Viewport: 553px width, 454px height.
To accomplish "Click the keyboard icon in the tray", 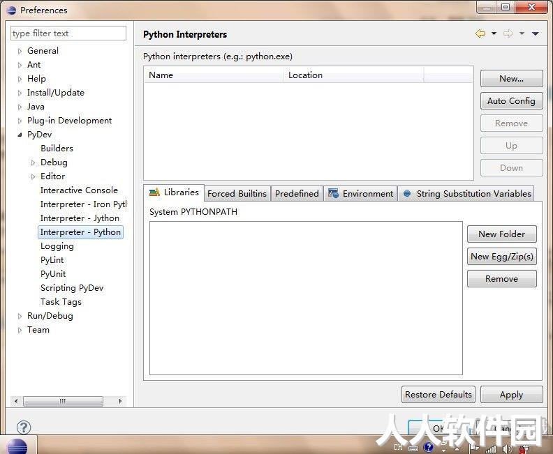I will coord(413,448).
